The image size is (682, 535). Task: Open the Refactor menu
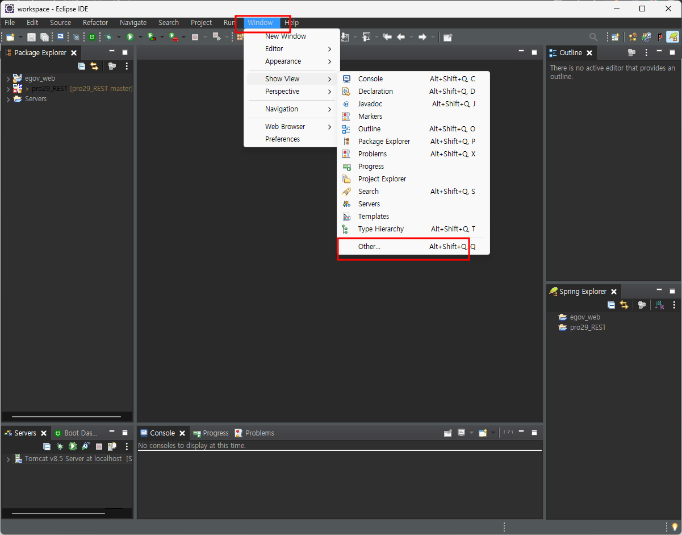[x=95, y=23]
